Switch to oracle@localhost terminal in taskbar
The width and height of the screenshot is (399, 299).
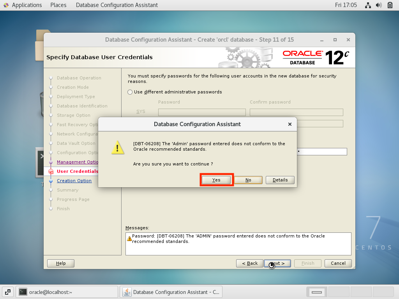(x=67, y=292)
